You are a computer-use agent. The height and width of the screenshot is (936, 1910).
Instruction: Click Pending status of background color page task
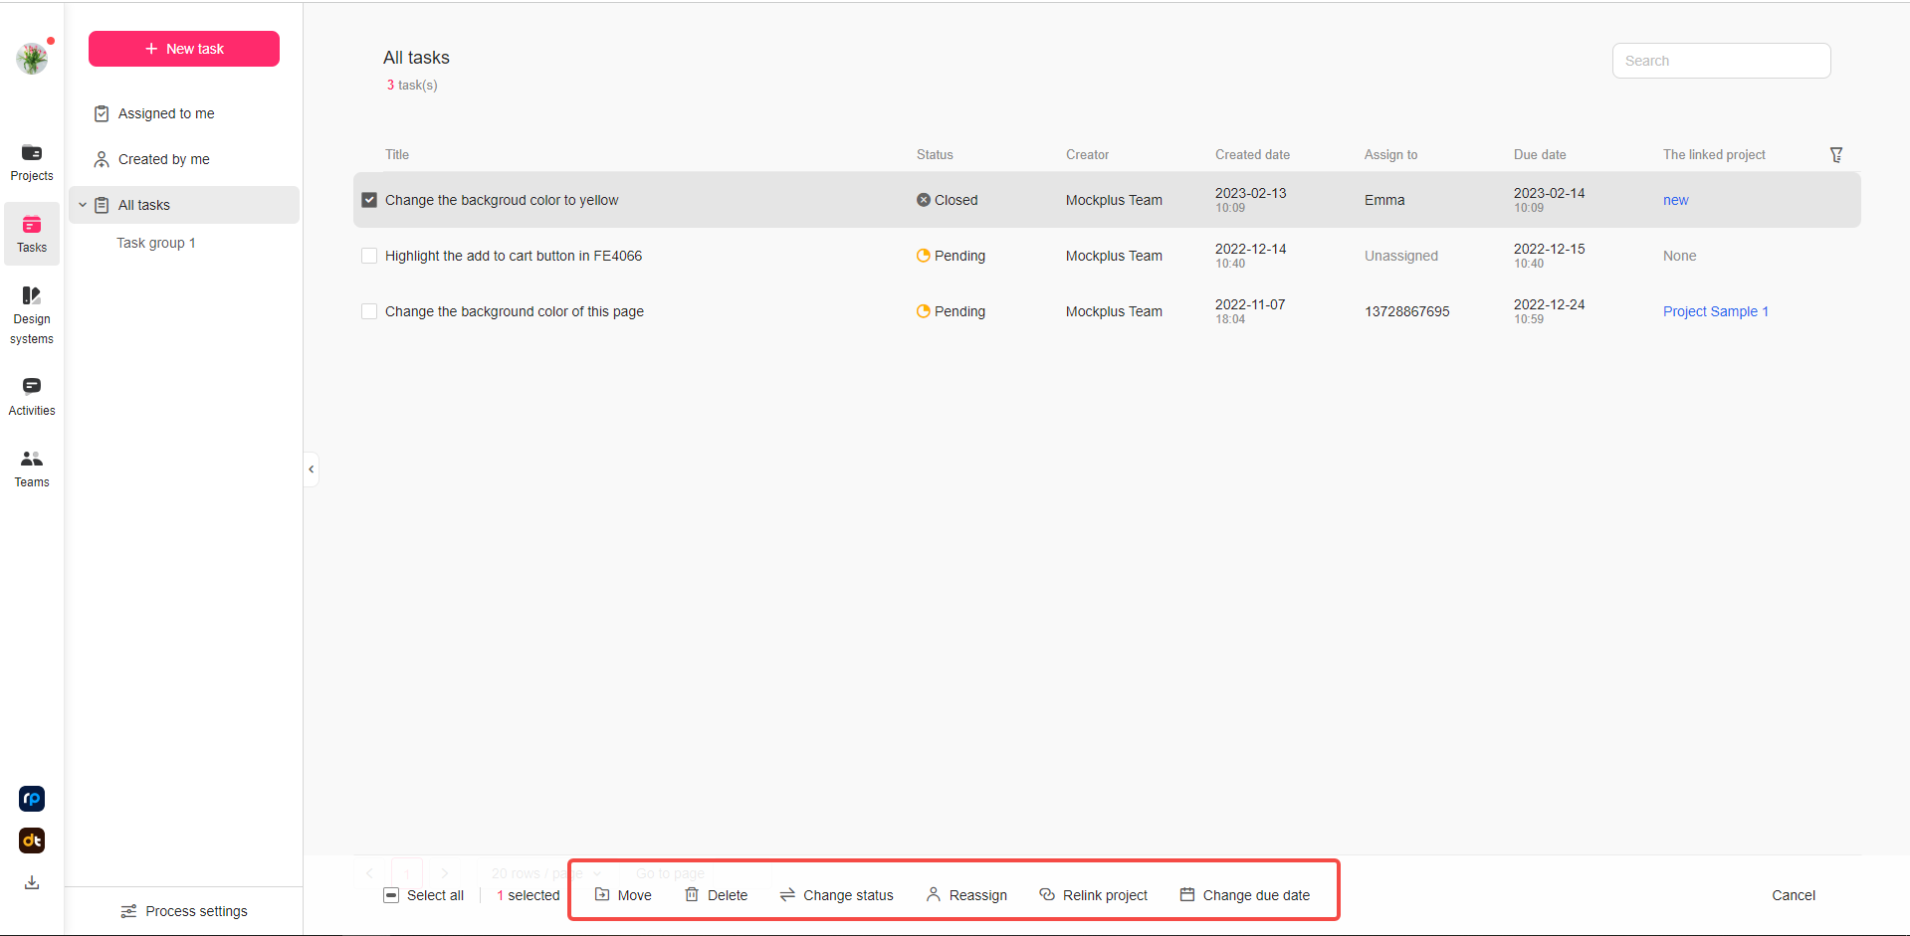click(x=951, y=311)
